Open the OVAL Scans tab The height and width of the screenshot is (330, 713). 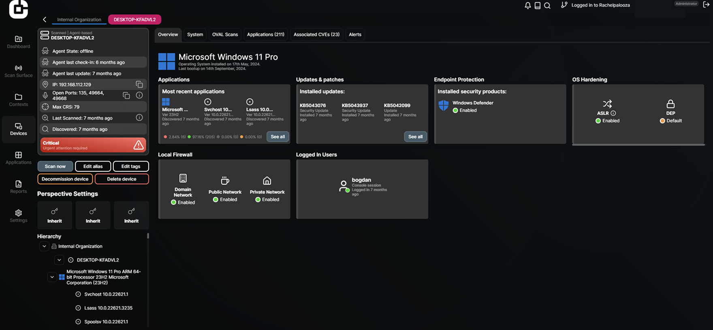[225, 34]
